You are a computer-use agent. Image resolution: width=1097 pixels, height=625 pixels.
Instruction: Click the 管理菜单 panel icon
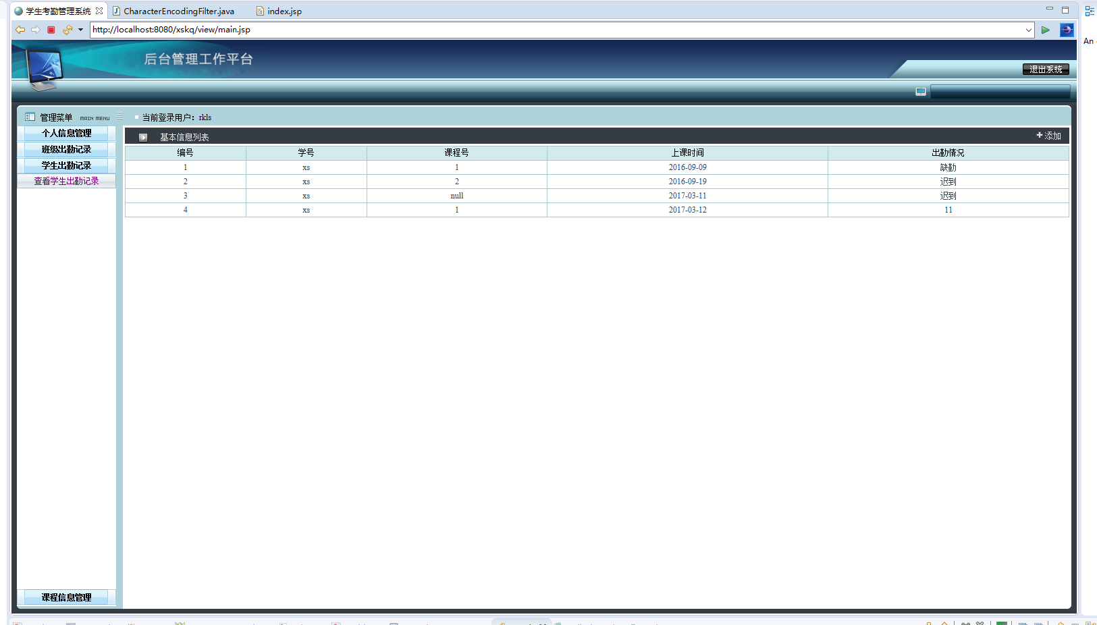30,117
